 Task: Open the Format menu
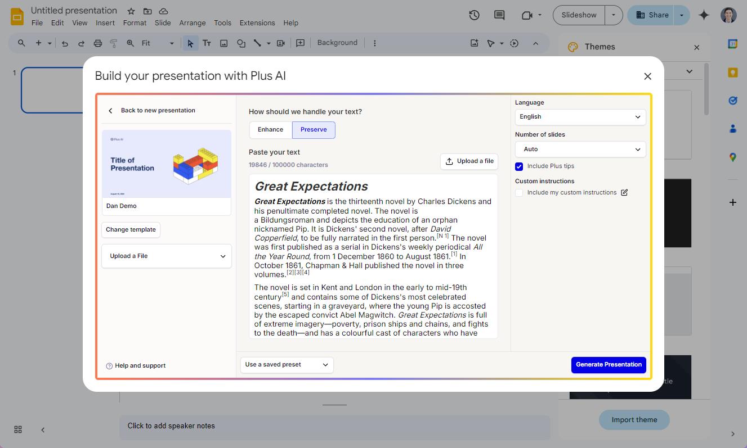[135, 23]
